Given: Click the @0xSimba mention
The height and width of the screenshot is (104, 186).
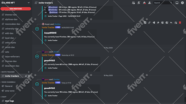Looking at the screenshot, I should tap(53, 10).
